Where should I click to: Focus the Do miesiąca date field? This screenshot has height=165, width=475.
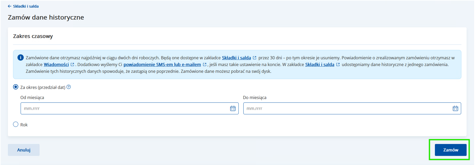pyautogui.click(x=346, y=108)
